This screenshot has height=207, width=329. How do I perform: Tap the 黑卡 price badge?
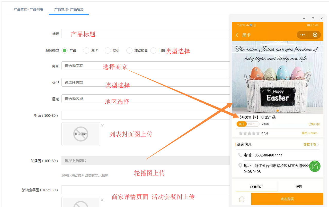(x=242, y=124)
